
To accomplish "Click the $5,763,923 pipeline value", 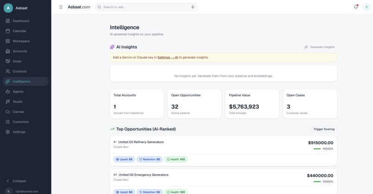I will (x=244, y=106).
